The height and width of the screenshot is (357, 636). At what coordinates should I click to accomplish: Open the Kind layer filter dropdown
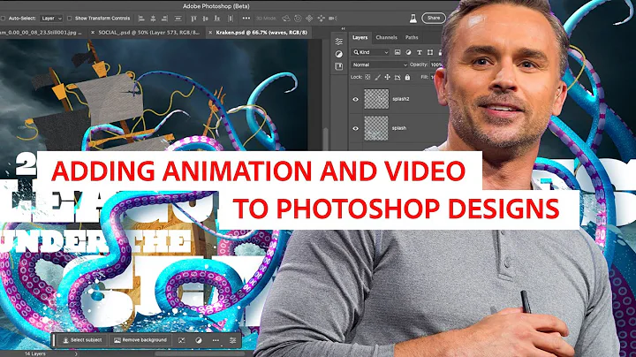(x=371, y=52)
